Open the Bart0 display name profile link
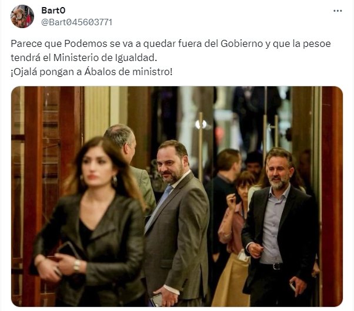 coord(54,11)
